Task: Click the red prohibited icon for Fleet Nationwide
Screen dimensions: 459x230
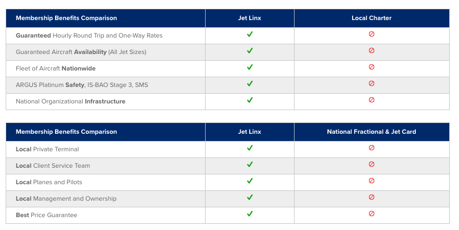Action: 372,67
